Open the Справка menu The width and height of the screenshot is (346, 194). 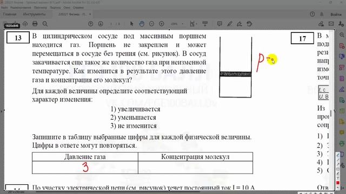pyautogui.click(x=78, y=8)
